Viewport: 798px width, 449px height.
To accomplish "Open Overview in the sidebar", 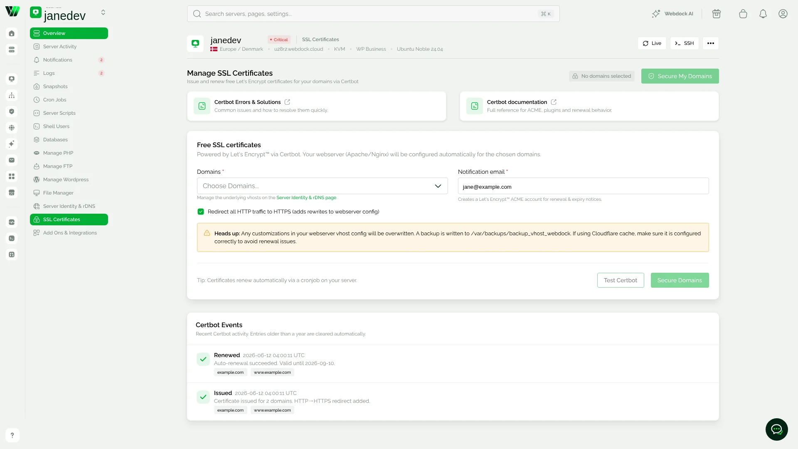I will [x=69, y=33].
